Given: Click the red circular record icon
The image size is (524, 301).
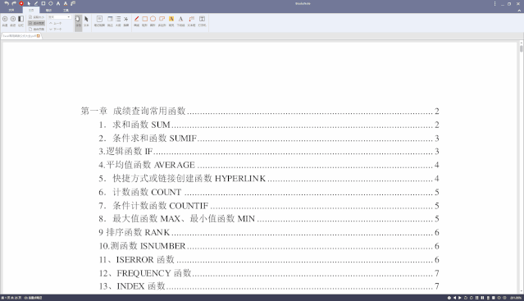Looking at the screenshot, I should coord(21,3).
